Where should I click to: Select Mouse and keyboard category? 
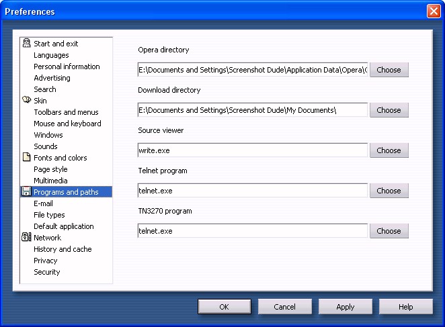(67, 124)
